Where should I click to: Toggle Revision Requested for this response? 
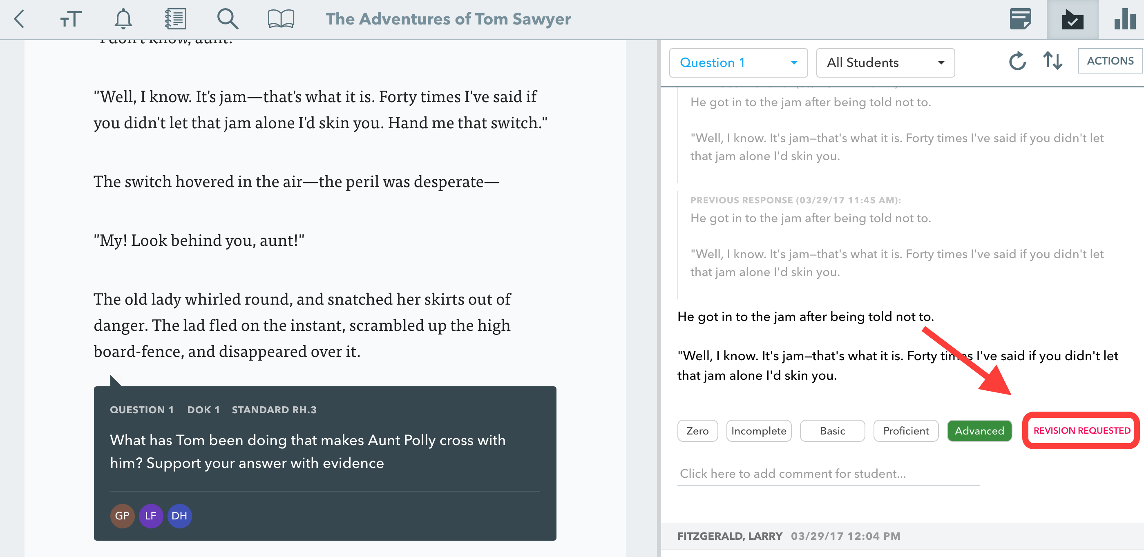point(1081,430)
